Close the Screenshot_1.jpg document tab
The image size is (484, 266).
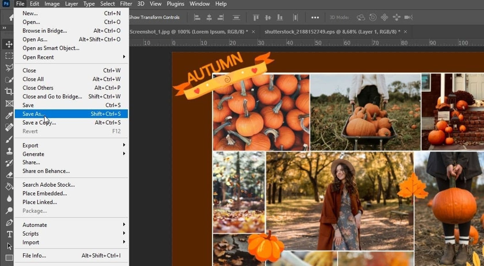tap(253, 32)
